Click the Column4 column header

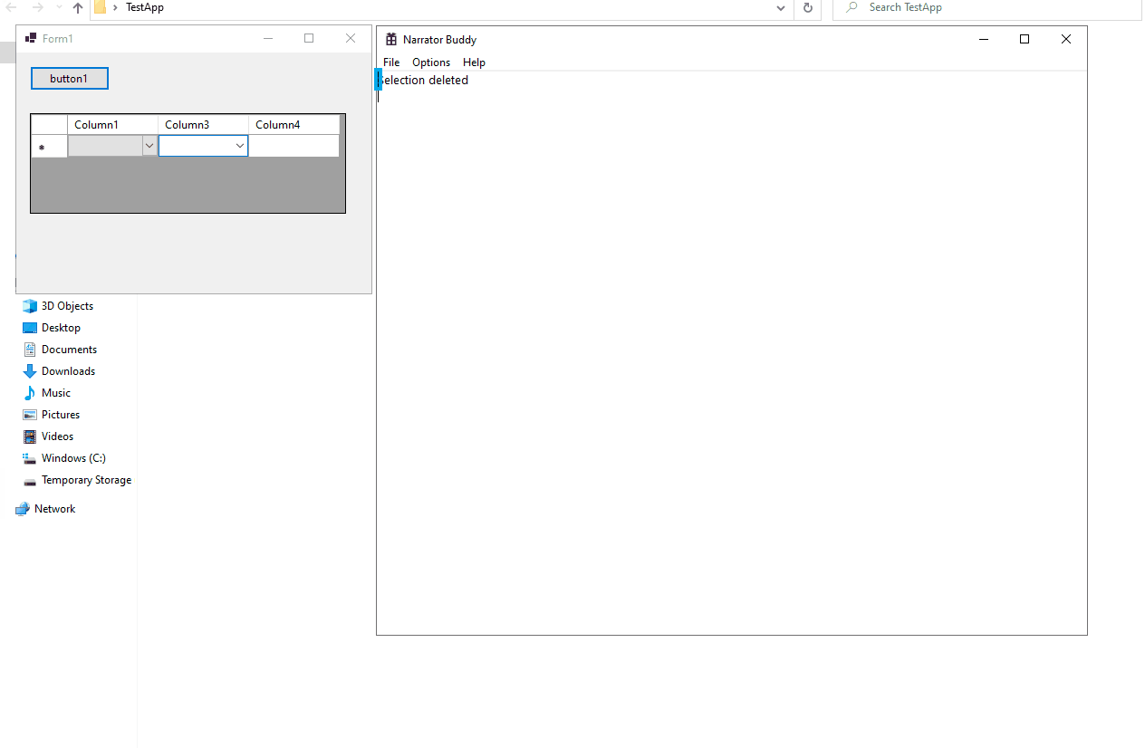click(x=277, y=124)
